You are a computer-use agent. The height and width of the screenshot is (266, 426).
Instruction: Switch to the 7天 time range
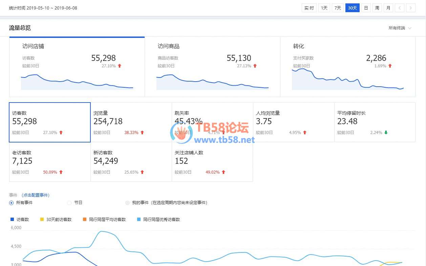[x=338, y=8]
